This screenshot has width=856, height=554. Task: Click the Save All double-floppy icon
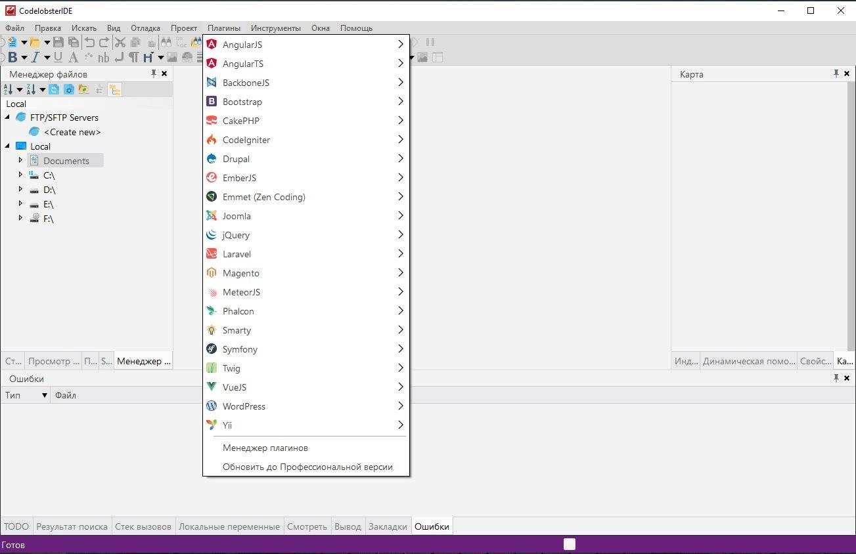coord(74,42)
